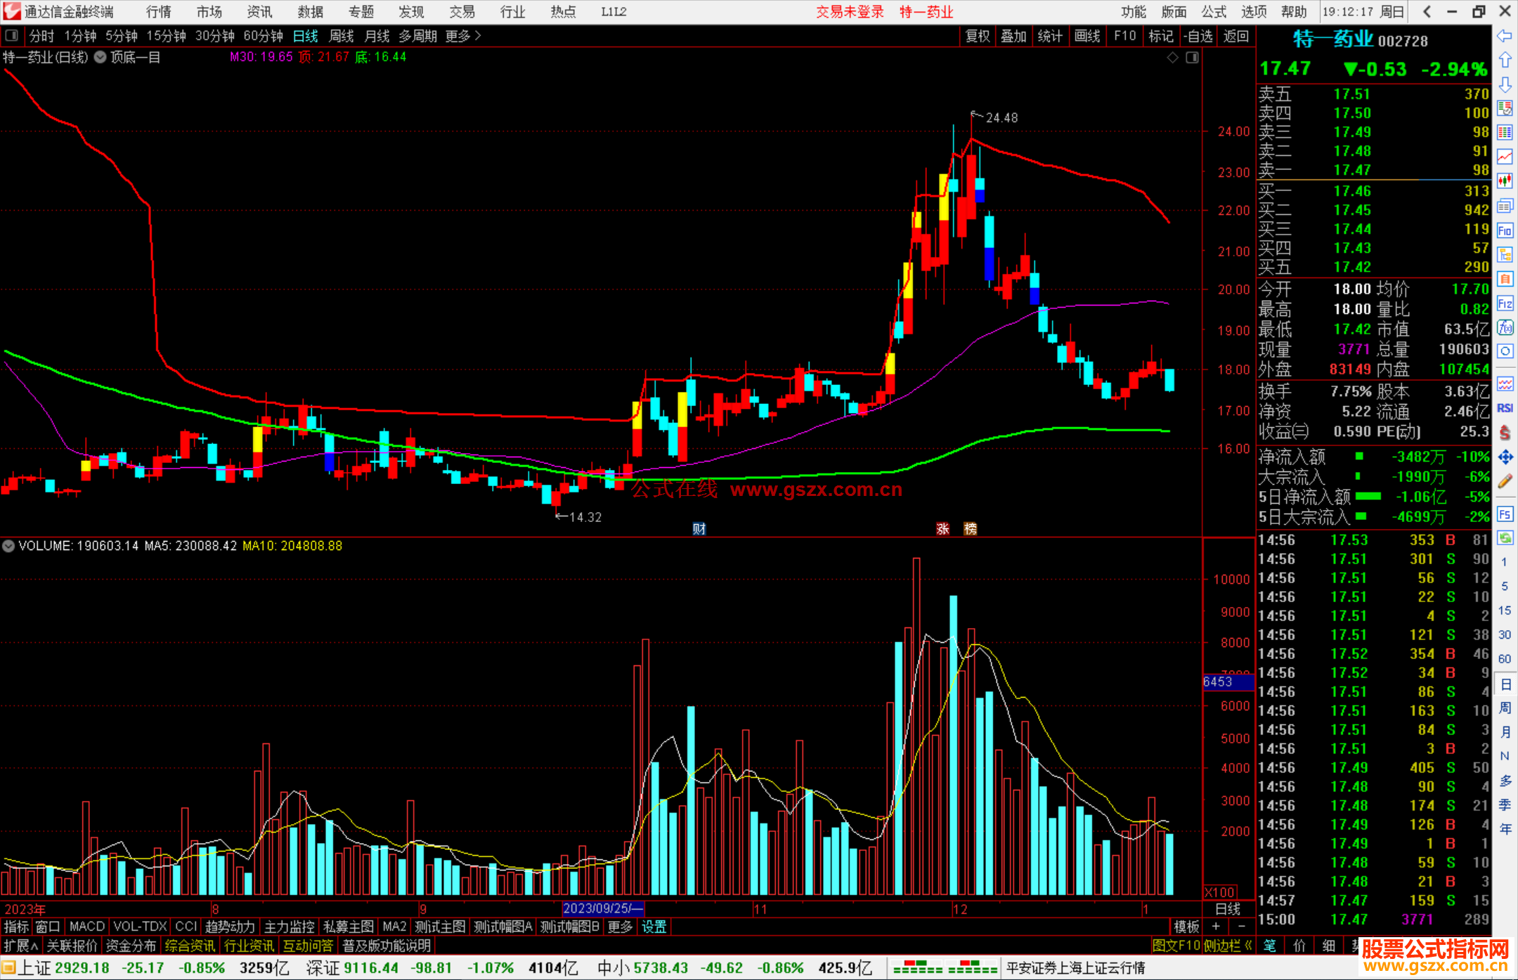Image resolution: width=1518 pixels, height=980 pixels.
Task: Toggle the 顶底一目 indicator round button
Action: (100, 58)
